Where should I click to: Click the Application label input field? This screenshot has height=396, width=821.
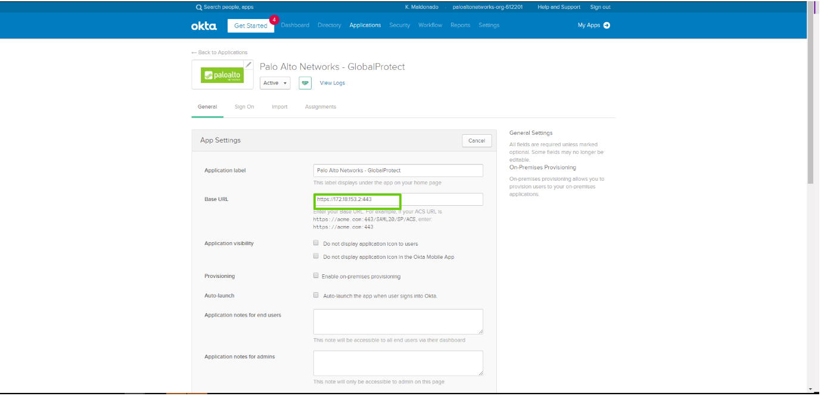coord(398,171)
